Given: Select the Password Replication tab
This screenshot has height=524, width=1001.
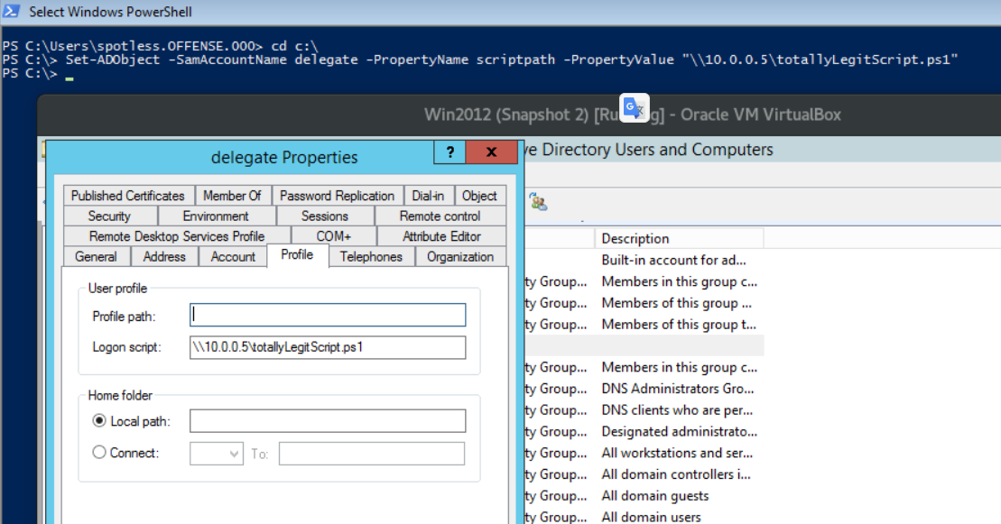Looking at the screenshot, I should point(337,196).
